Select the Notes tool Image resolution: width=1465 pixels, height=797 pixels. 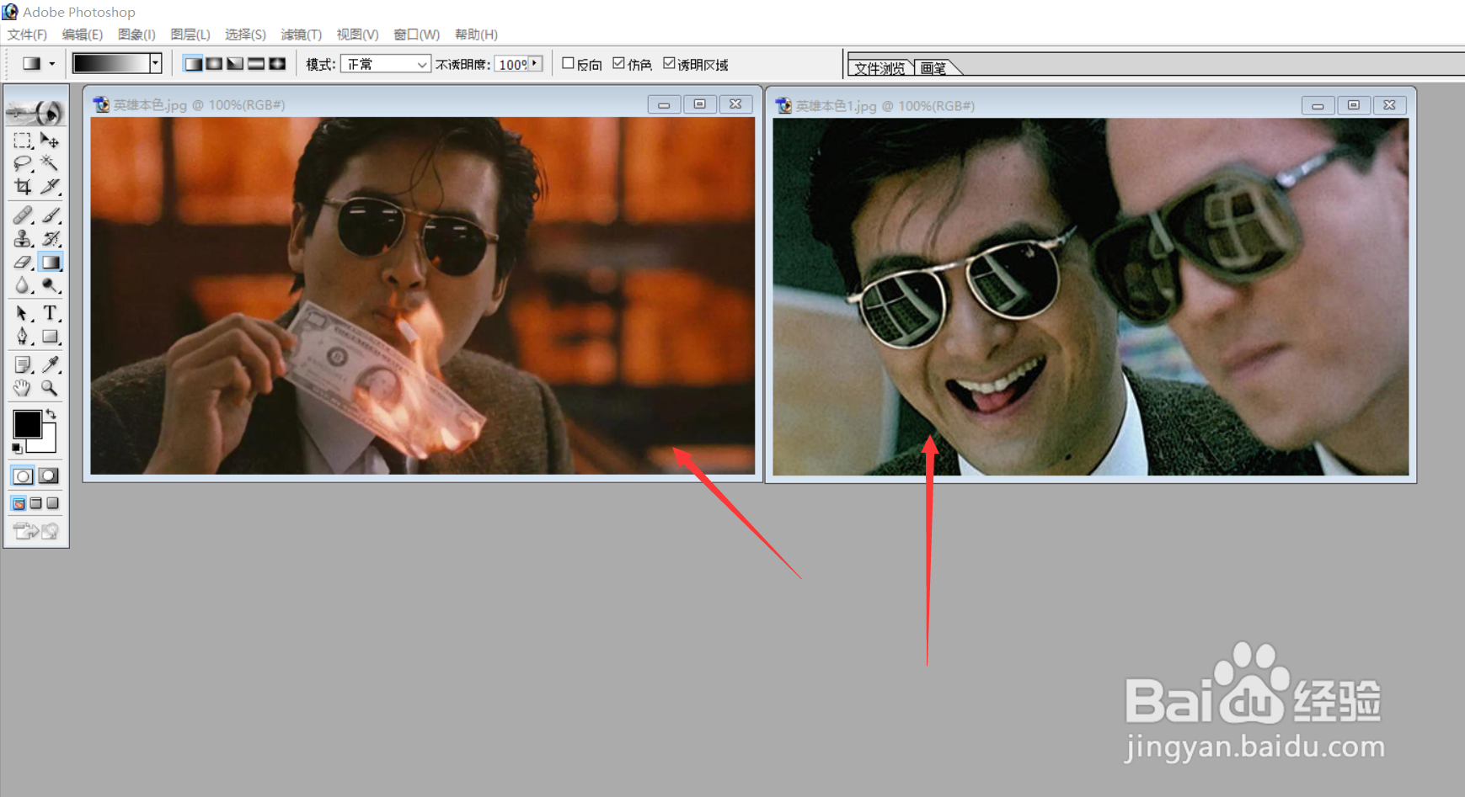coord(23,364)
